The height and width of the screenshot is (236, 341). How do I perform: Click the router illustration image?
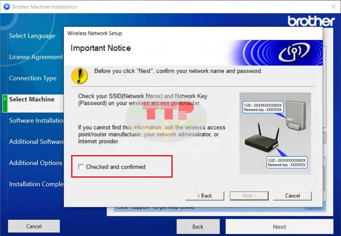pos(275,133)
